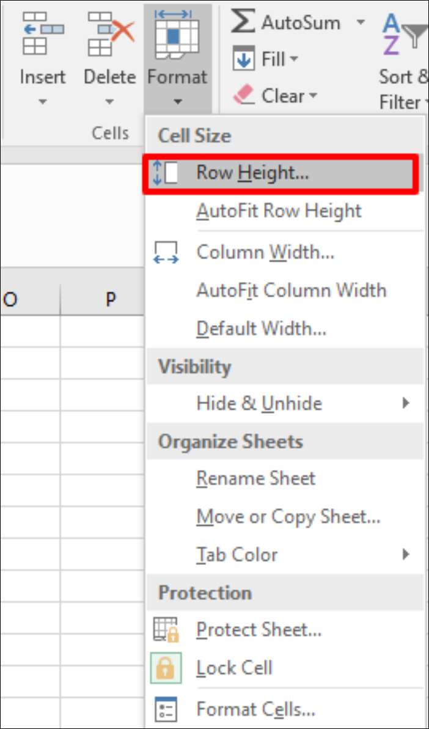Select Row Height from the menu
Viewport: 429px width, 729px height.
(252, 173)
